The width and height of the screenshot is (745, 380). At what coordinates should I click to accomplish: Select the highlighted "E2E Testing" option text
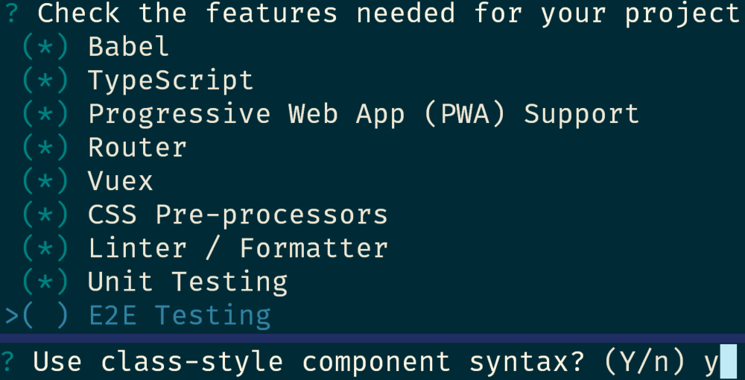pos(180,316)
